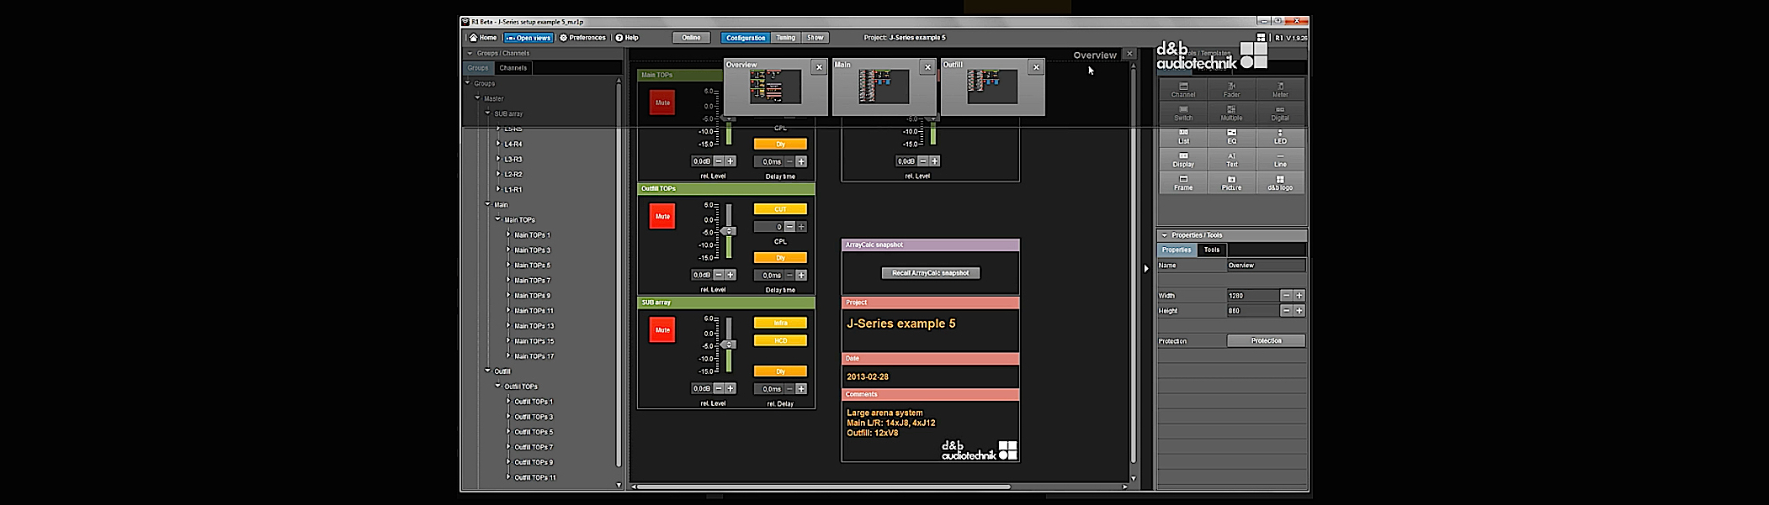
Task: Click the Protection button
Action: click(1266, 341)
